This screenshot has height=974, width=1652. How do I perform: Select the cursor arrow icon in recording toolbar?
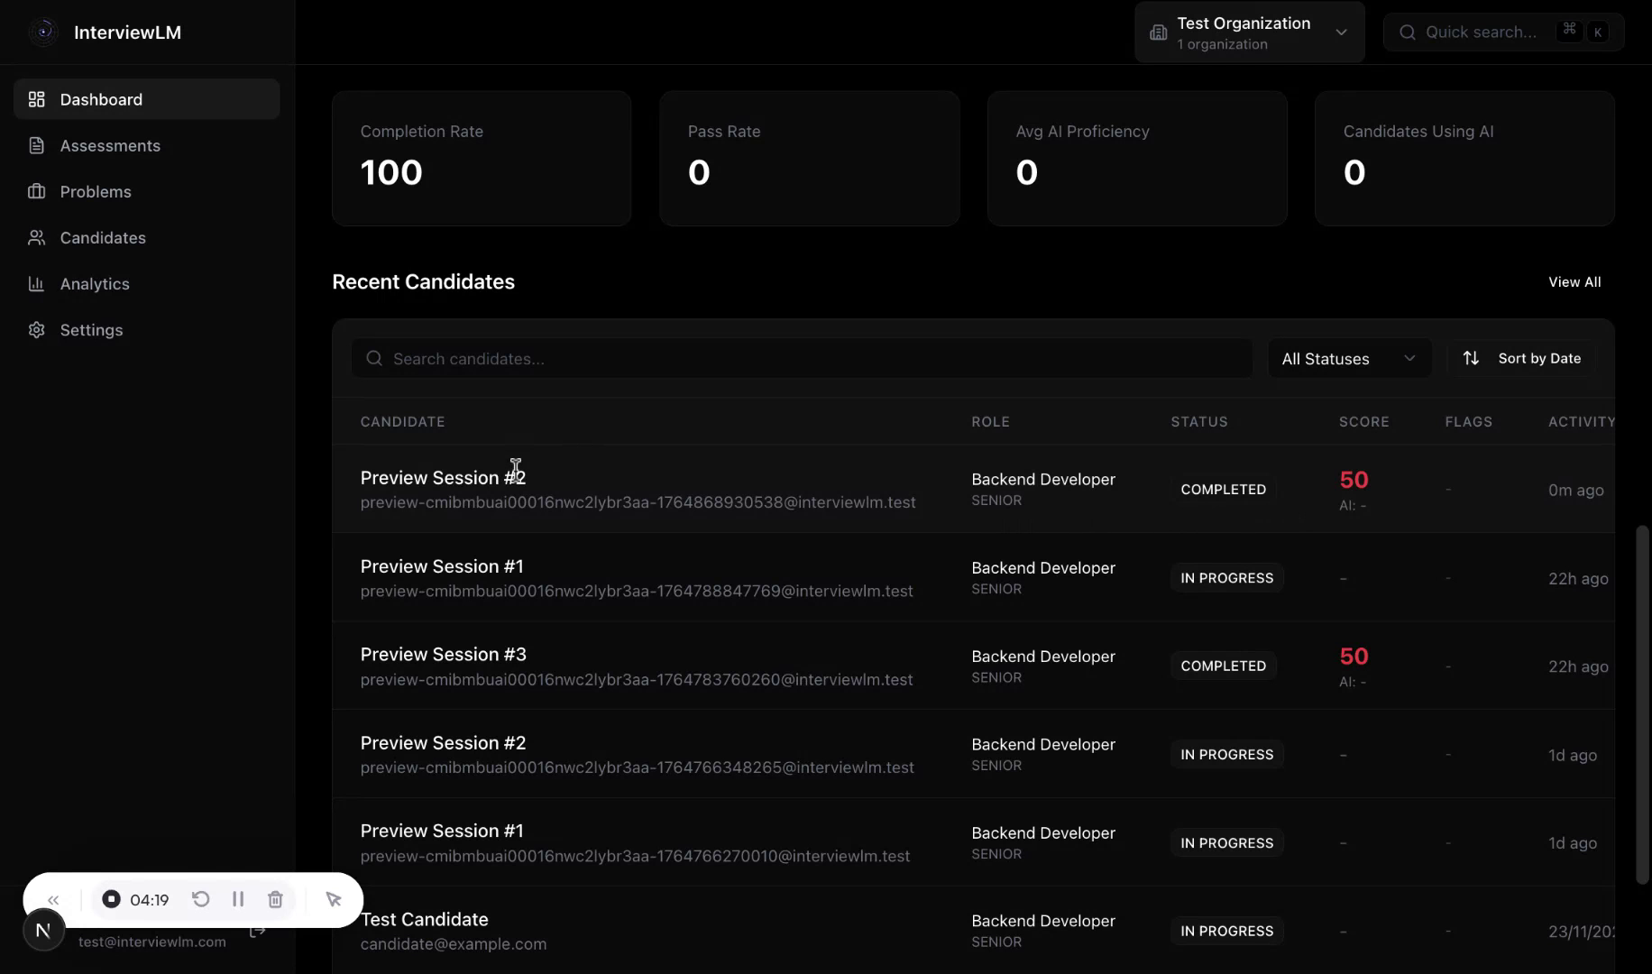pos(334,899)
